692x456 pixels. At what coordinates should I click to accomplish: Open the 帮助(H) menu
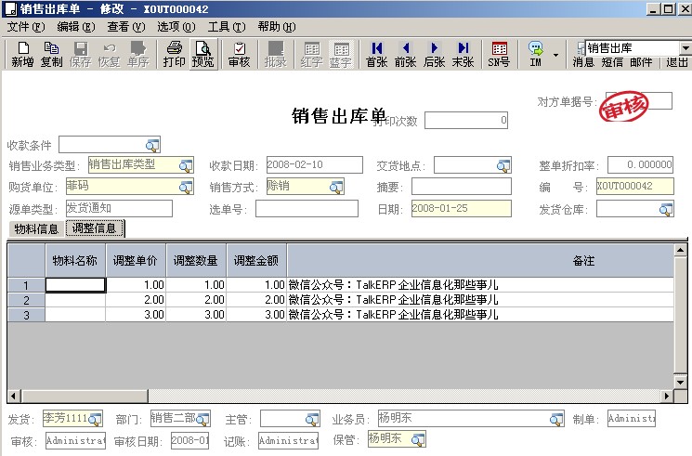click(x=277, y=27)
